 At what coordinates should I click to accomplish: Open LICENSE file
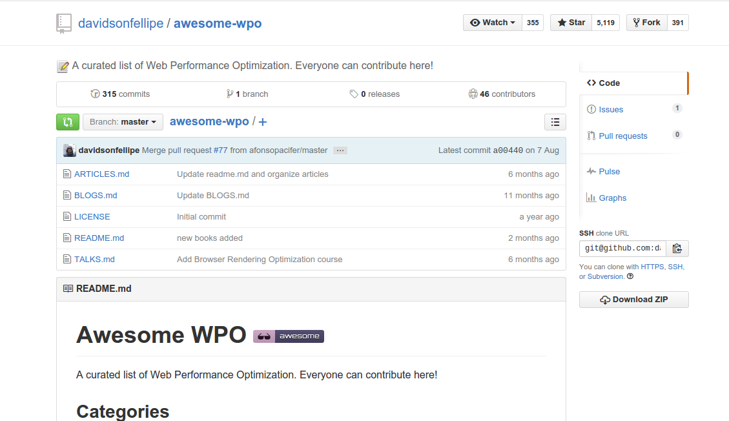point(92,217)
